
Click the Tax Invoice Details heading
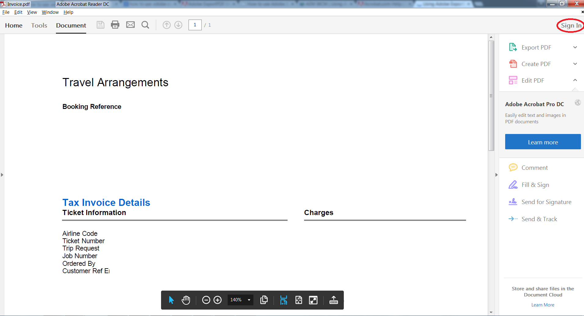click(106, 203)
